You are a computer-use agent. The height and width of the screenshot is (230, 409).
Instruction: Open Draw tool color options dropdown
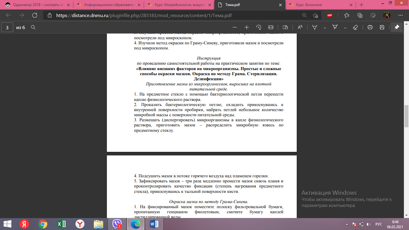[x=325, y=28]
